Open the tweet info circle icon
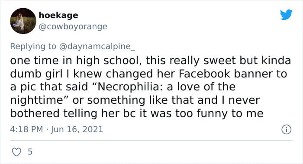 point(286,130)
